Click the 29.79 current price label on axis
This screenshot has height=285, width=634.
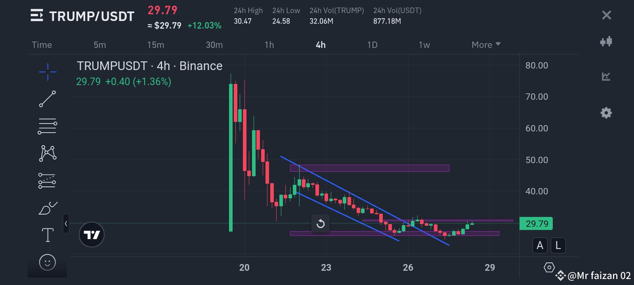tap(537, 224)
